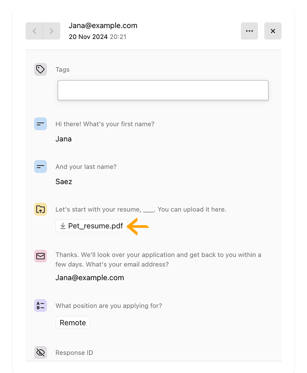
Task: Click the Response ID label
Action: click(74, 353)
